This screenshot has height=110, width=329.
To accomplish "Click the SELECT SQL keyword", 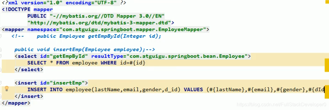I will [37, 63].
